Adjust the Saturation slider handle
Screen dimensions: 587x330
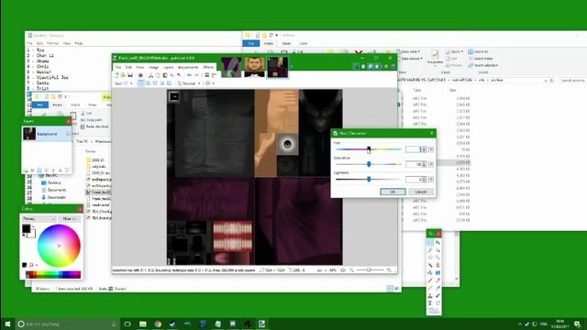(x=369, y=164)
